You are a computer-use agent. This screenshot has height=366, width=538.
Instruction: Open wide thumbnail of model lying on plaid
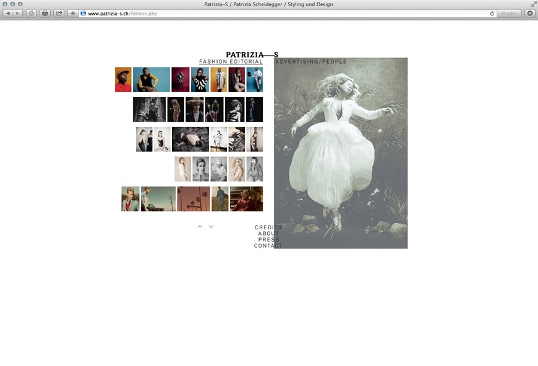click(190, 139)
